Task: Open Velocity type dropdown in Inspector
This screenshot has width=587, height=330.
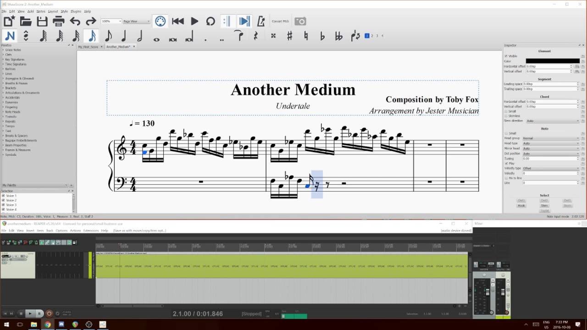Action: (551, 168)
